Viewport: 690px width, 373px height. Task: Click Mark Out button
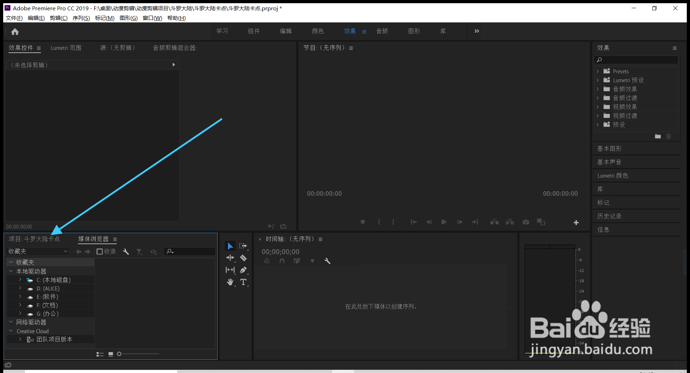[x=393, y=222]
